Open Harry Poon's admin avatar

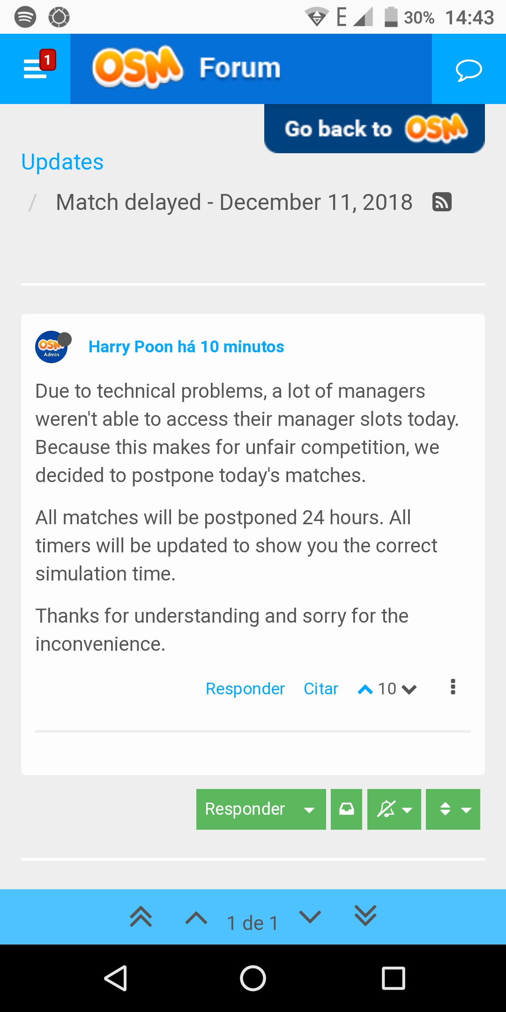(52, 347)
